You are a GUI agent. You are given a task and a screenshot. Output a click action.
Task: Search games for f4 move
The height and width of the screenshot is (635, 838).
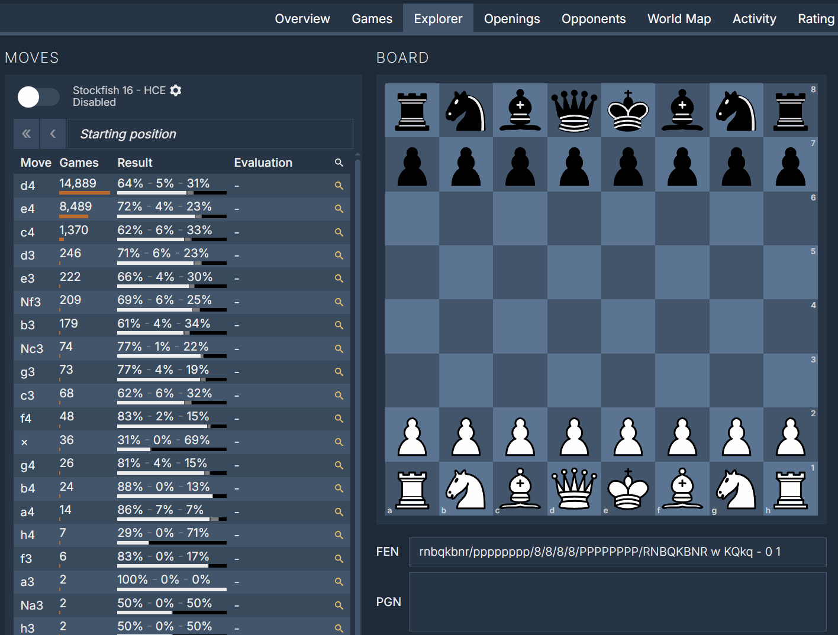click(339, 419)
